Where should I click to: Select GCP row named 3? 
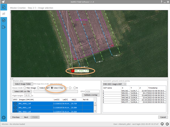134,95
